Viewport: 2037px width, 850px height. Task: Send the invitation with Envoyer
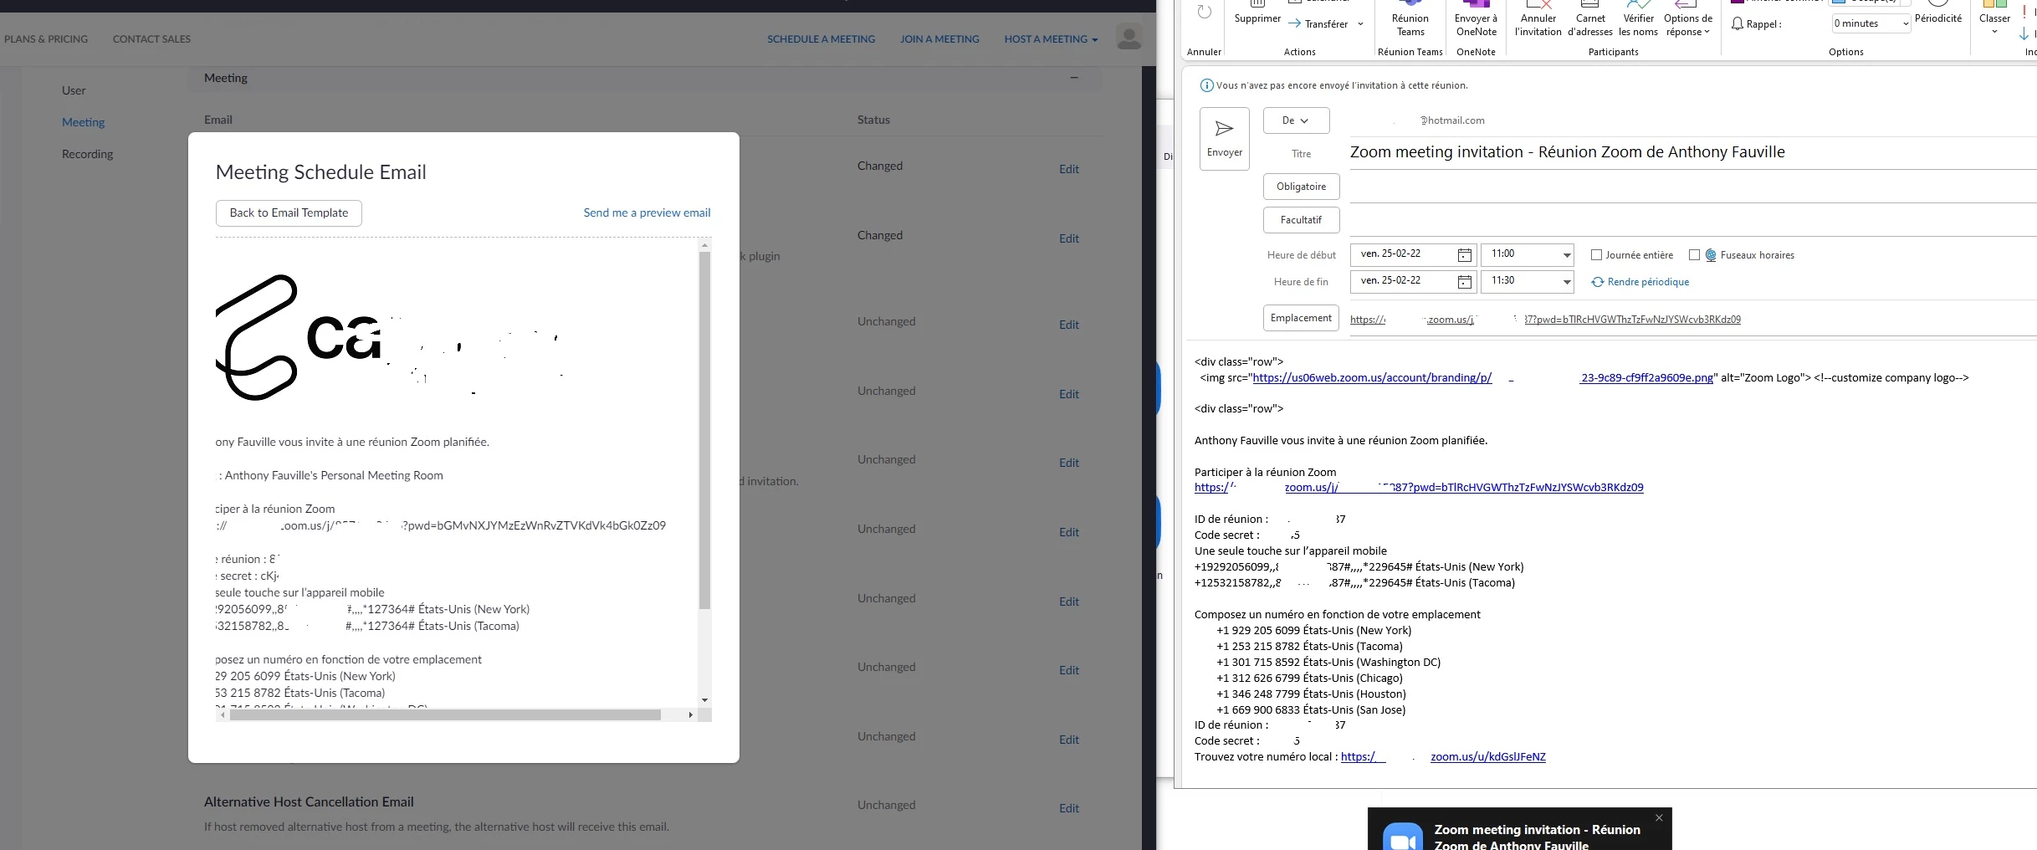pos(1225,139)
